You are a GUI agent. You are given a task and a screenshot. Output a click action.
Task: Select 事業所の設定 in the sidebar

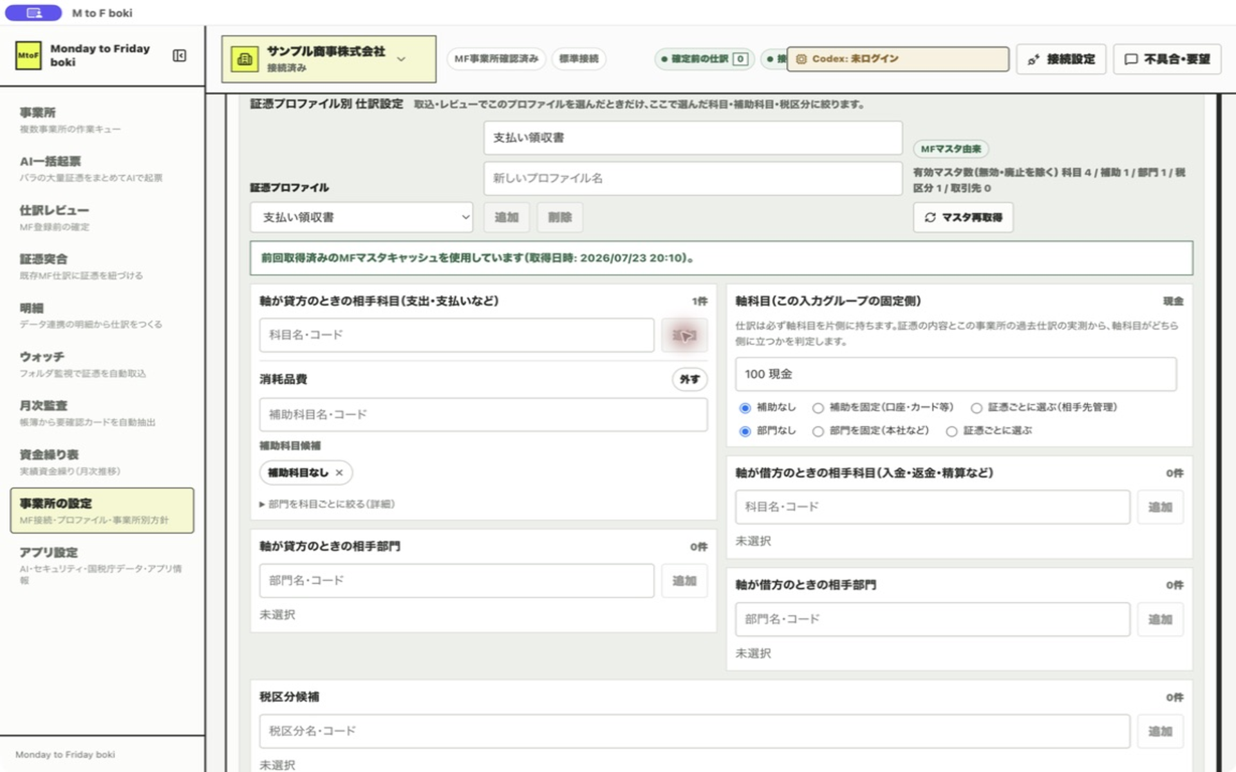click(x=102, y=511)
